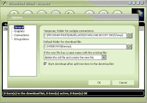Minimize the Download Boost window
Screen dimensions: 147x103
coord(138,3)
